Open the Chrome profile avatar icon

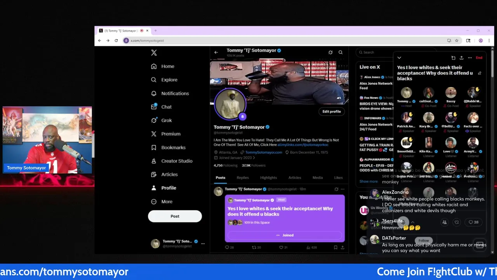(481, 40)
